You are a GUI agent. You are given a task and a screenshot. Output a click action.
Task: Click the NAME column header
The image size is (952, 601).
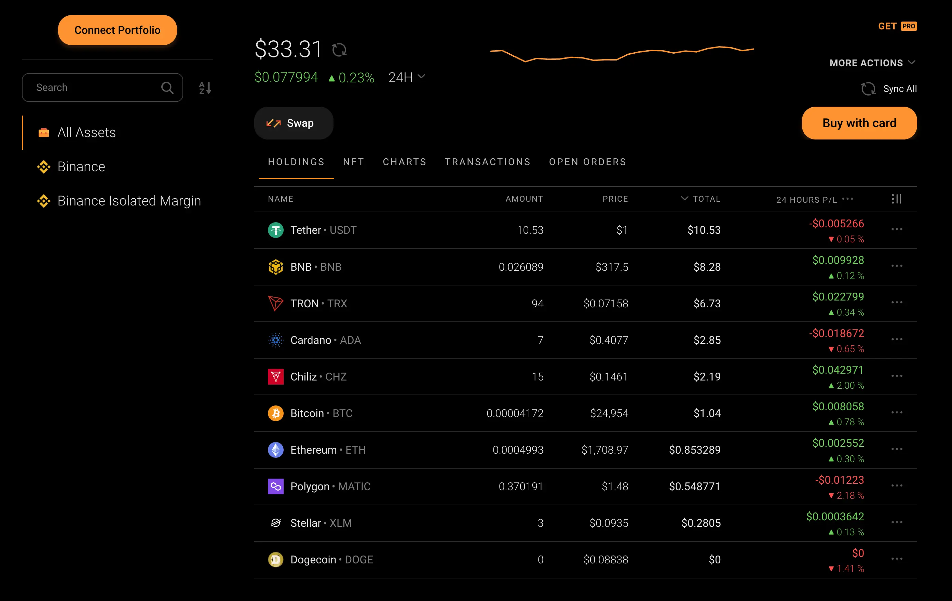pyautogui.click(x=280, y=199)
